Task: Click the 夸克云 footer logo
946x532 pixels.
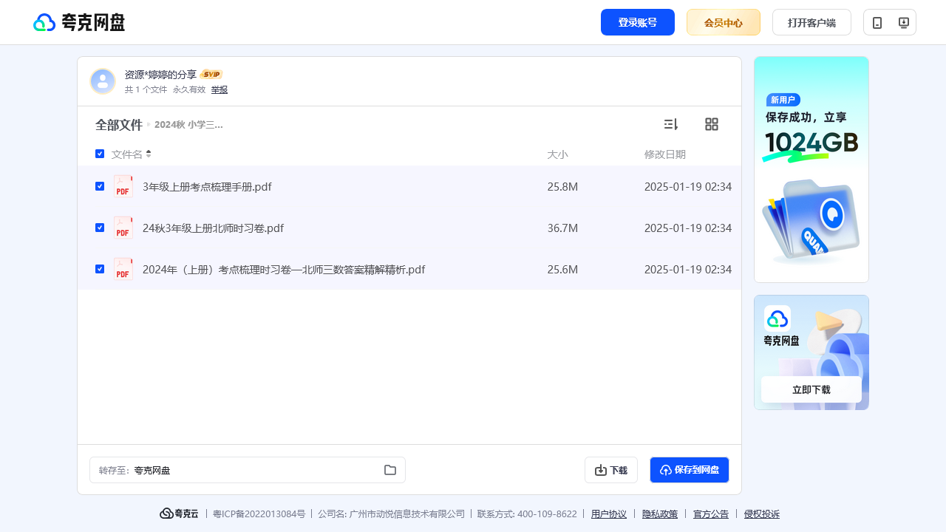Action: pos(180,514)
